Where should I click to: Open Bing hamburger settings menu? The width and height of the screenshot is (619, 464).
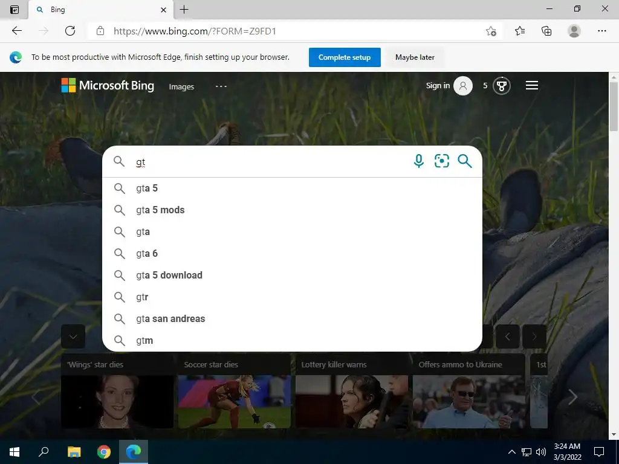tap(532, 85)
